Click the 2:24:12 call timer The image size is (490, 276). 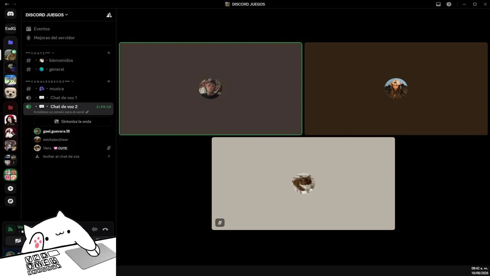104,107
